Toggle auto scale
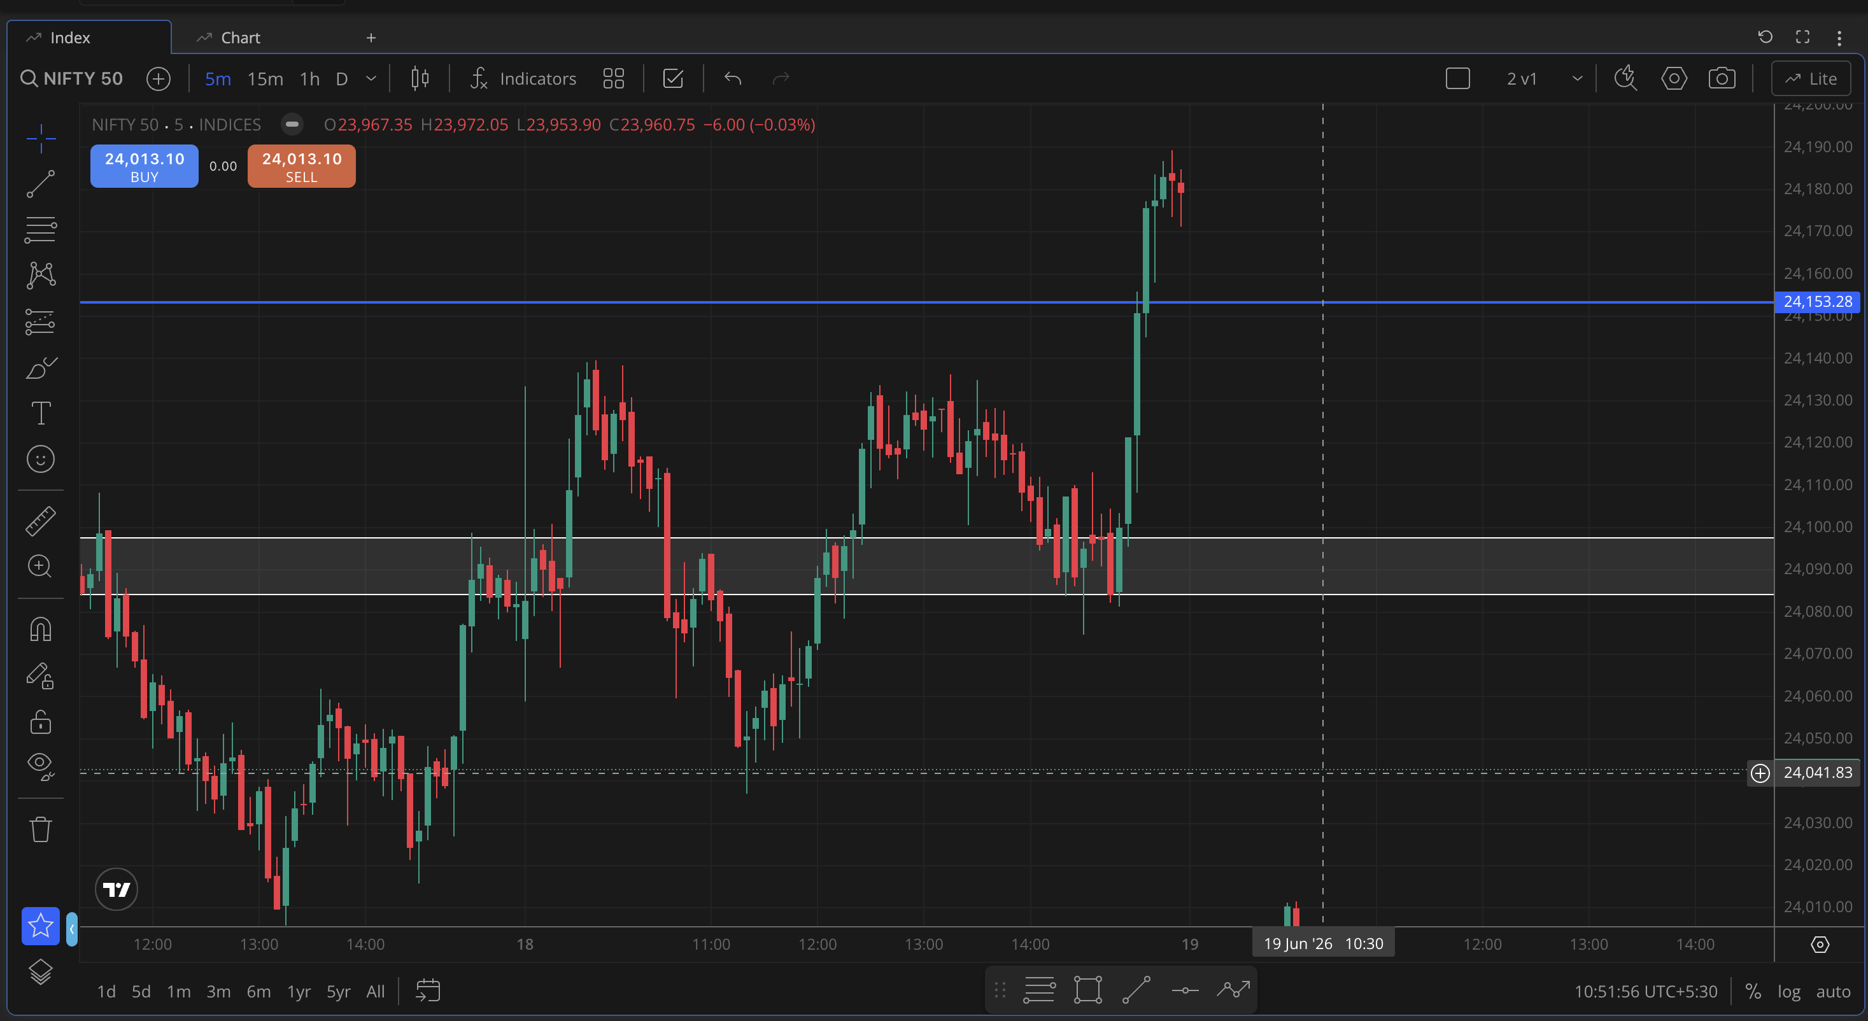The image size is (1868, 1021). [1833, 991]
